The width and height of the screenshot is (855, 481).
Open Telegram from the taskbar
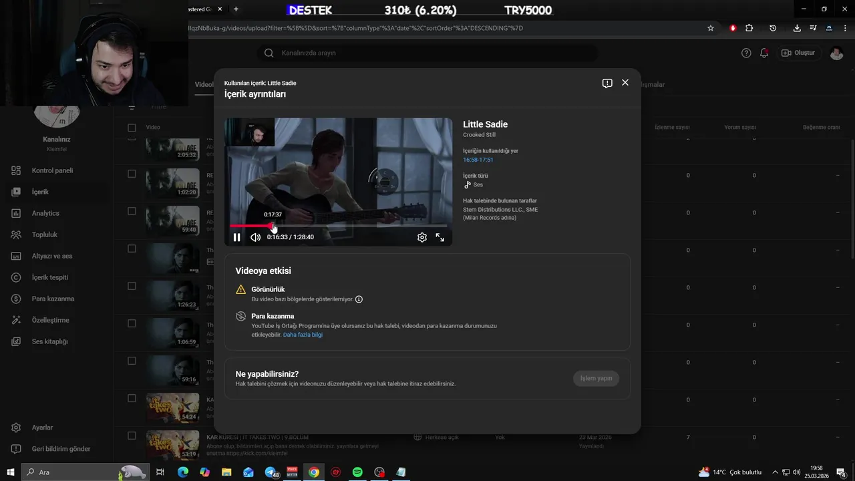[x=271, y=472]
